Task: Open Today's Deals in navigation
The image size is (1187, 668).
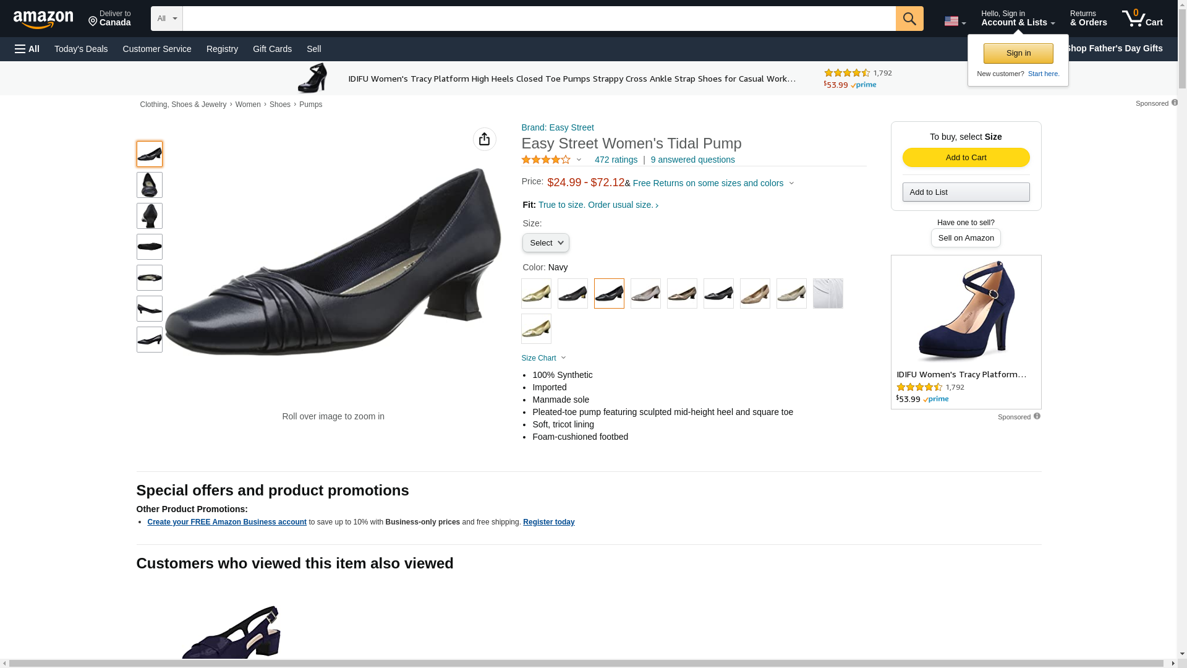Action: click(x=81, y=49)
